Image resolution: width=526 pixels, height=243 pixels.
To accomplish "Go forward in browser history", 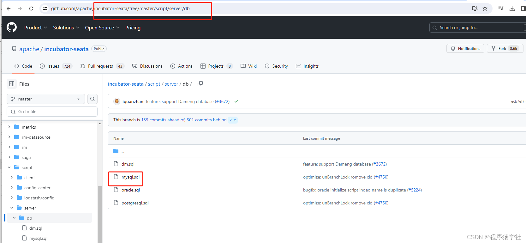I will [x=20, y=9].
